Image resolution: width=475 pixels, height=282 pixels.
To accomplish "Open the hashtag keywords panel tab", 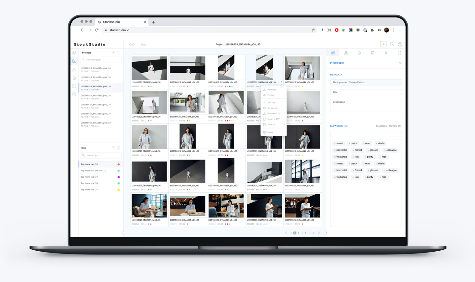I will [x=386, y=53].
